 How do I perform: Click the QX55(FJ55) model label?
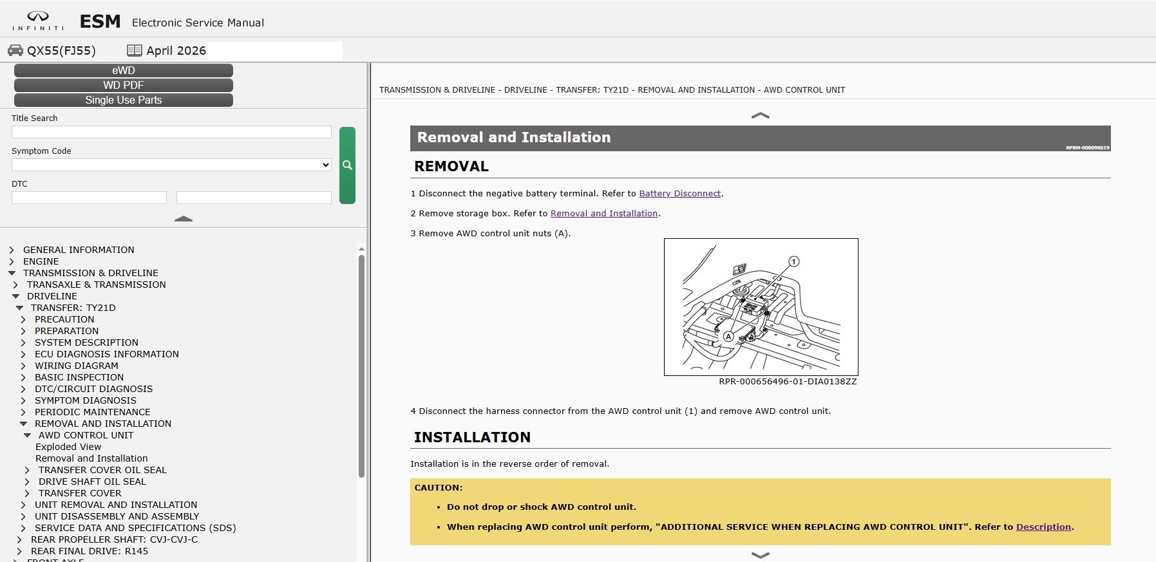click(x=61, y=50)
